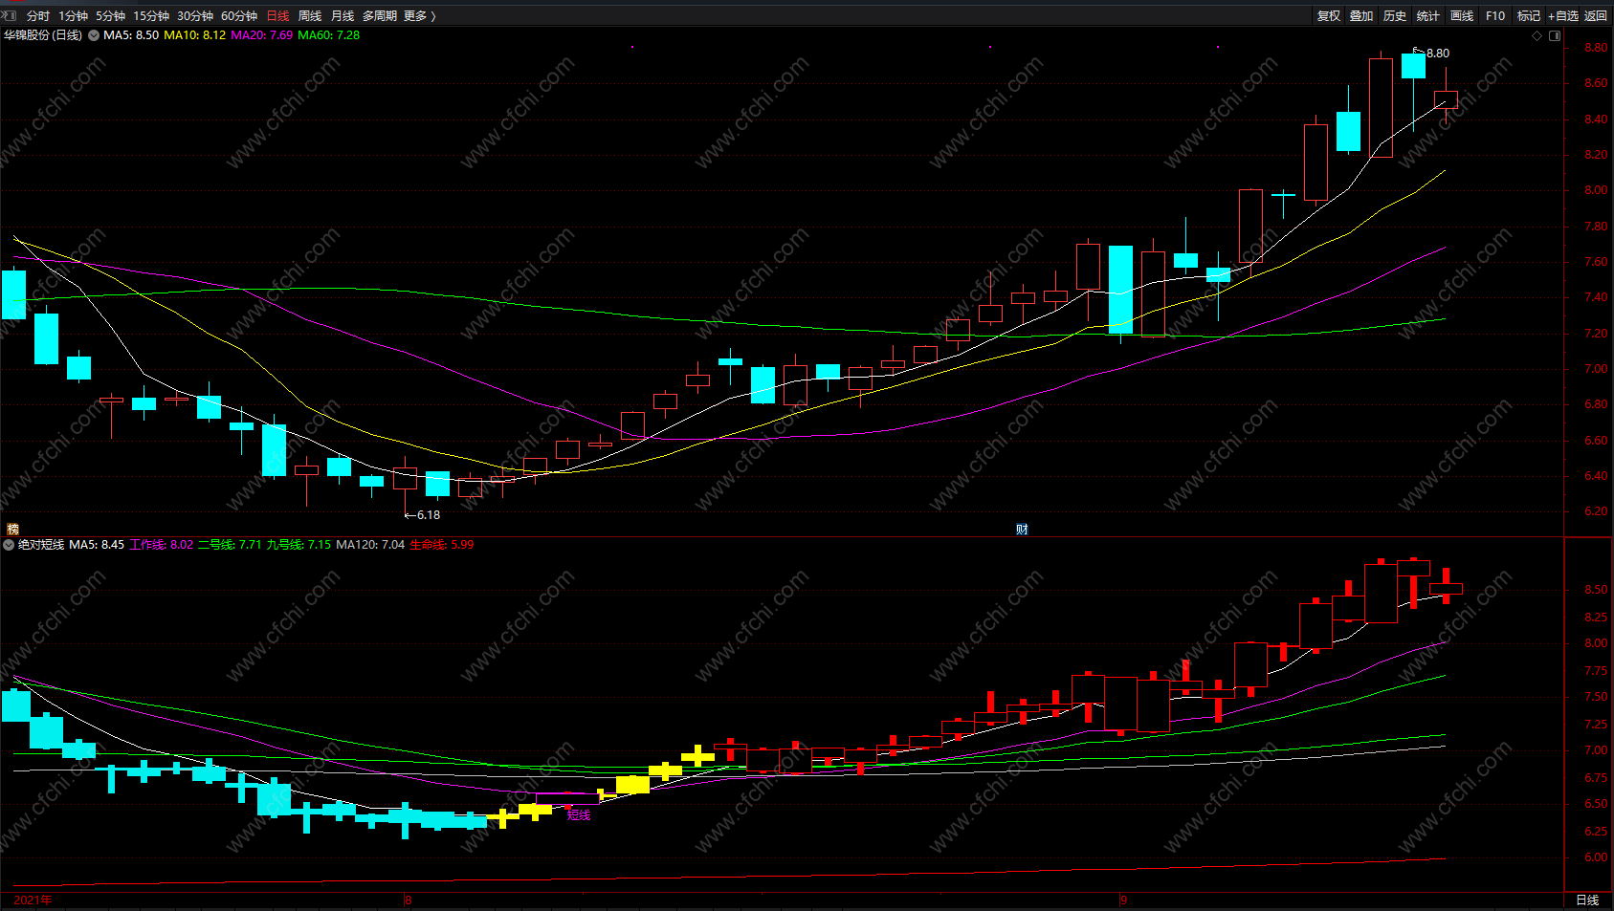
Task: Expand the 更多 periods menu
Action: (x=419, y=16)
